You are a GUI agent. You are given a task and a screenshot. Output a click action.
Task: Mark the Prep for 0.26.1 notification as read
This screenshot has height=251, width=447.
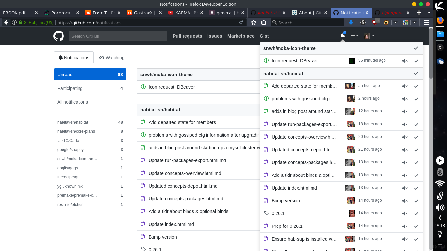416,226
